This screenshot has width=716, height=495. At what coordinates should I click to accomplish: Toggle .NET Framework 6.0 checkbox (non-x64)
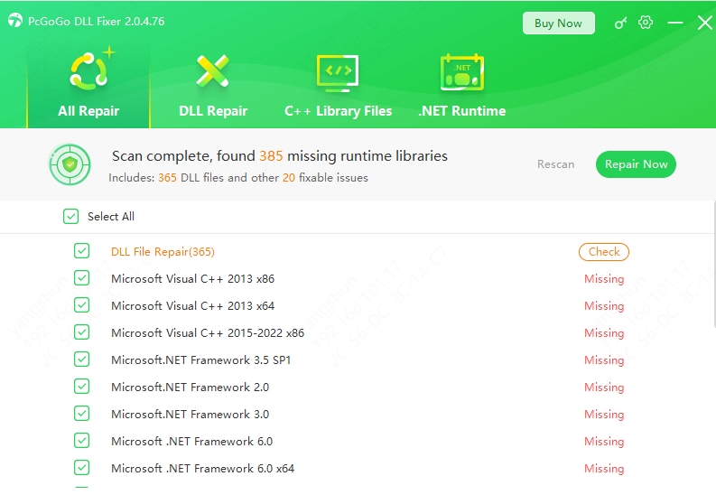pos(82,441)
